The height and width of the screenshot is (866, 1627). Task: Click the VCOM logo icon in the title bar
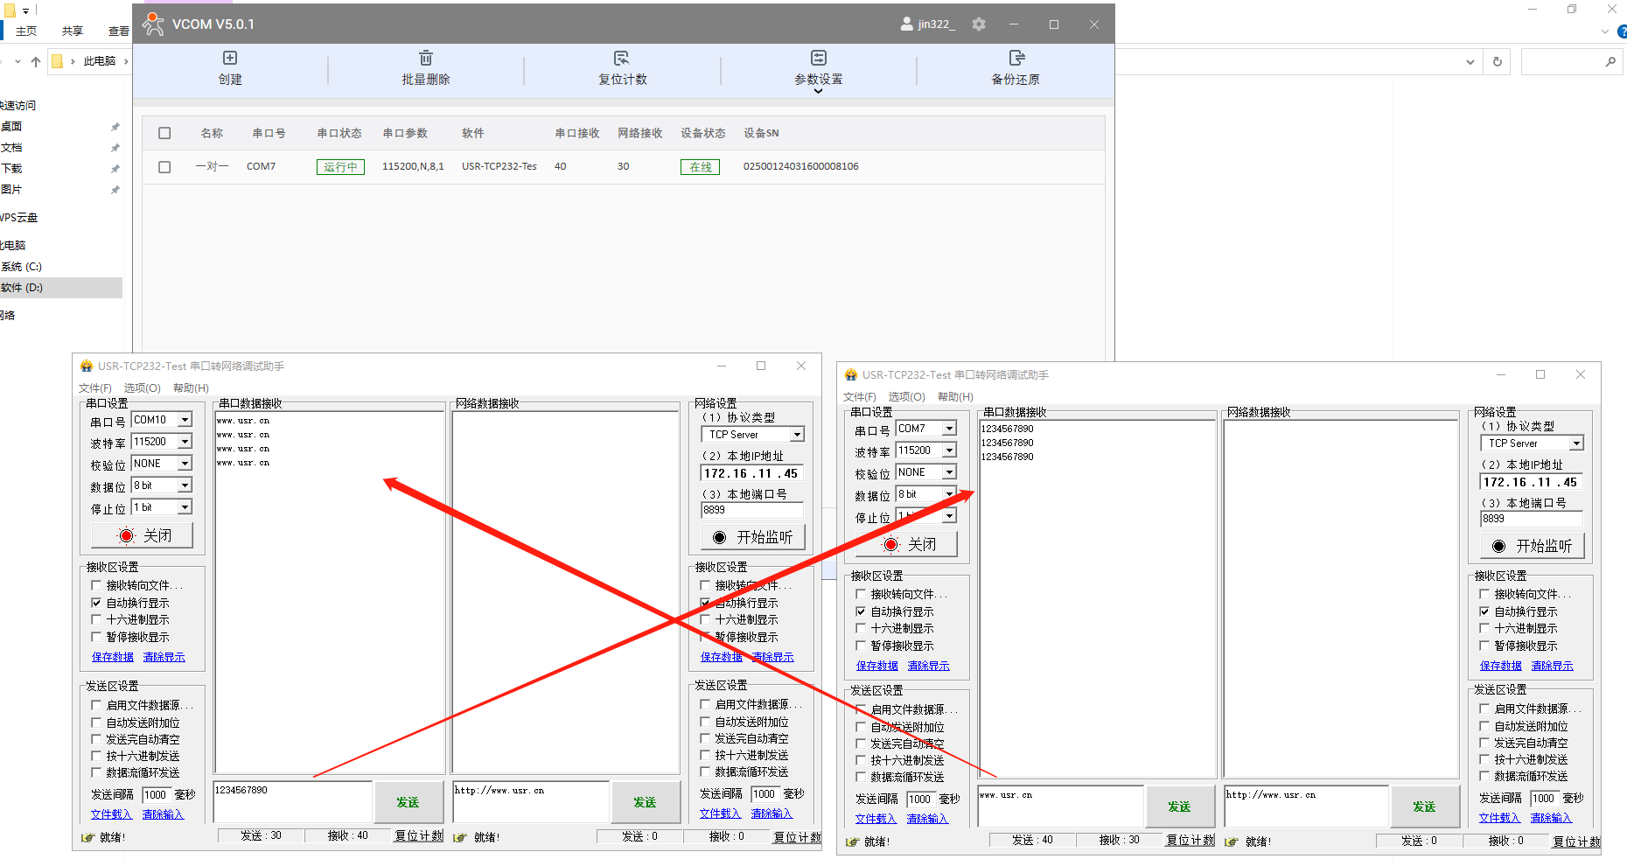click(153, 24)
